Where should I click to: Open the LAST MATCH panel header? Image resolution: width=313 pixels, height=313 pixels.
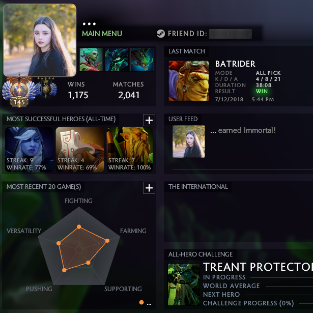(187, 51)
